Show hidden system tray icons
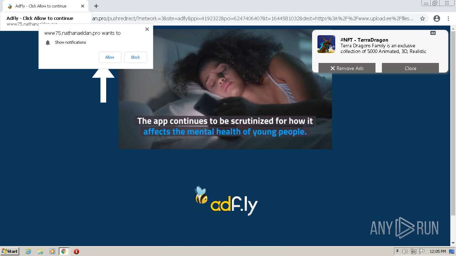Screen dimensions: 456x256 pos(397,251)
